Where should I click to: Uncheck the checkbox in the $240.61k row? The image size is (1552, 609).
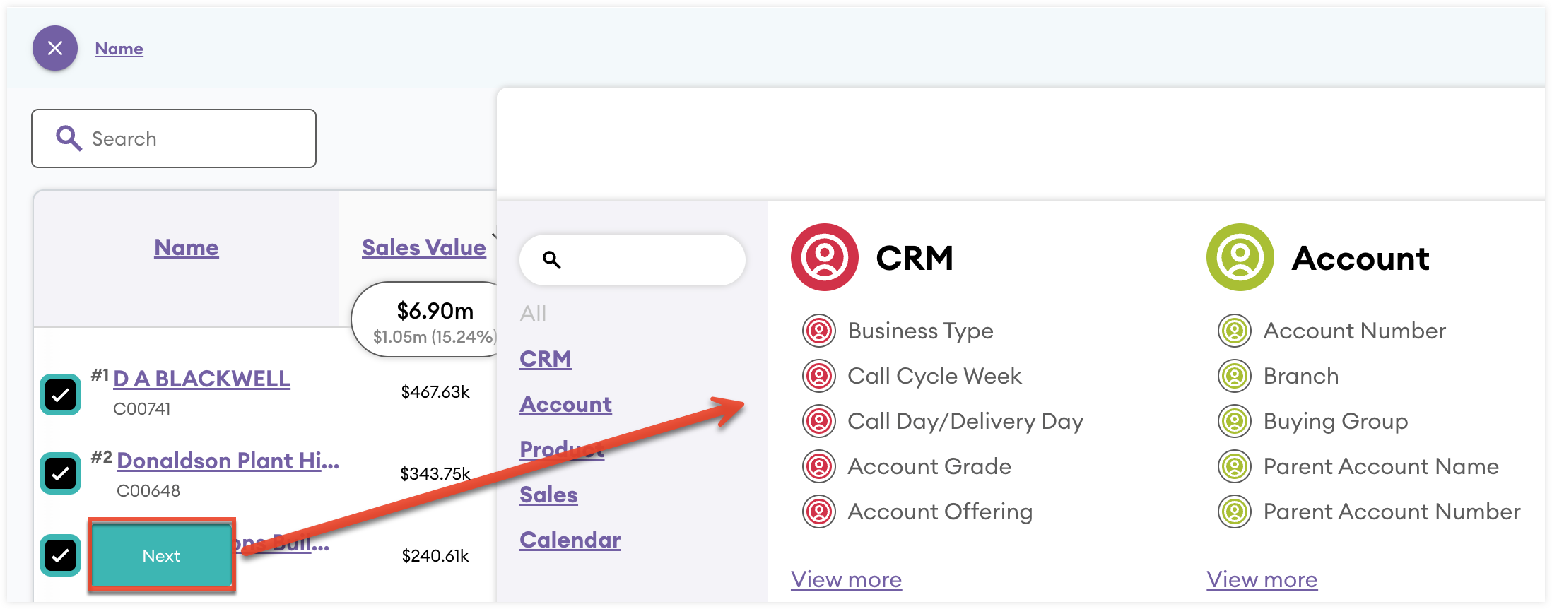60,555
